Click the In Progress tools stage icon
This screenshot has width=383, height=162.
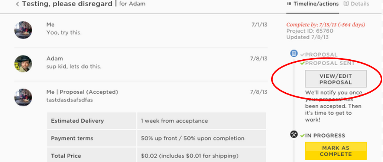point(294,134)
